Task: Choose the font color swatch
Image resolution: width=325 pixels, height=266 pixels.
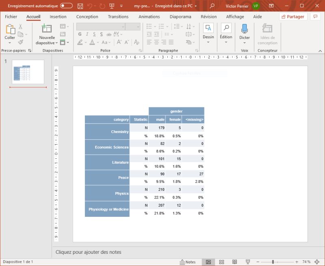Action: [92, 42]
